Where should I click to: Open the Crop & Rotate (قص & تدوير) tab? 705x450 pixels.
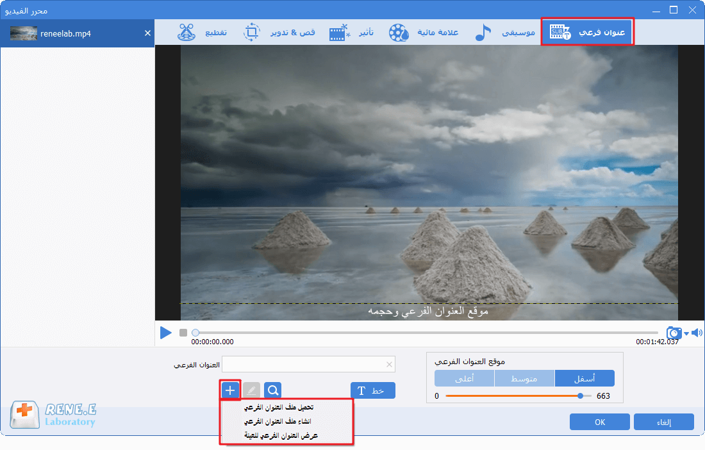pos(279,32)
